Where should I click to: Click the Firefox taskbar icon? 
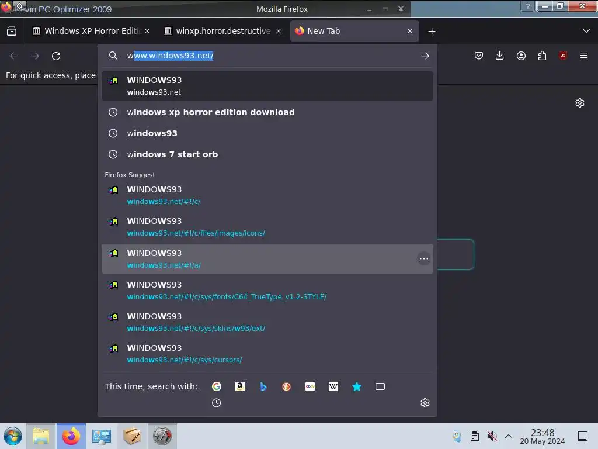(x=71, y=436)
